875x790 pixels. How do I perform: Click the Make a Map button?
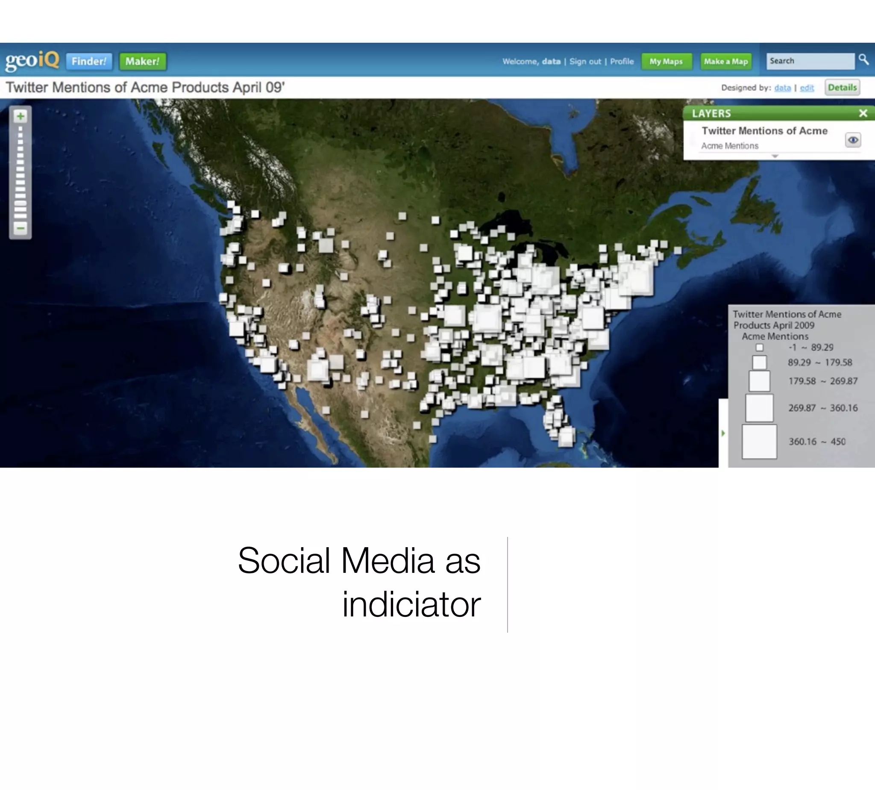[x=726, y=61]
